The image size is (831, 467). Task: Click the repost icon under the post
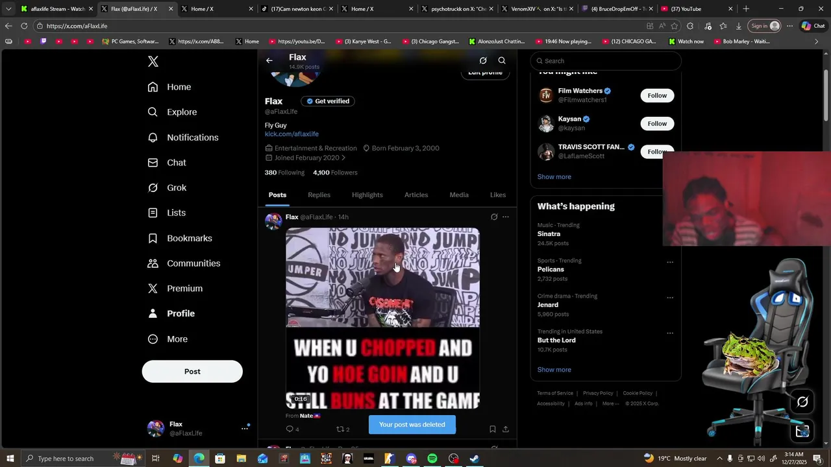[x=340, y=429]
